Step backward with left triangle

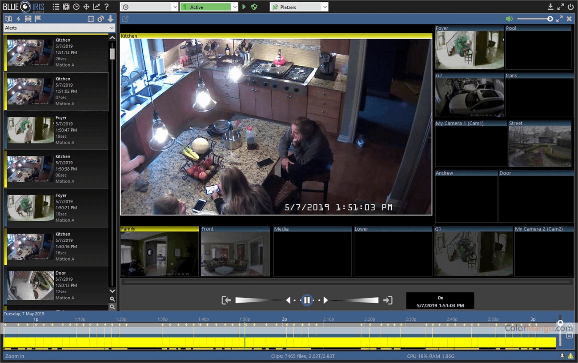[288, 300]
